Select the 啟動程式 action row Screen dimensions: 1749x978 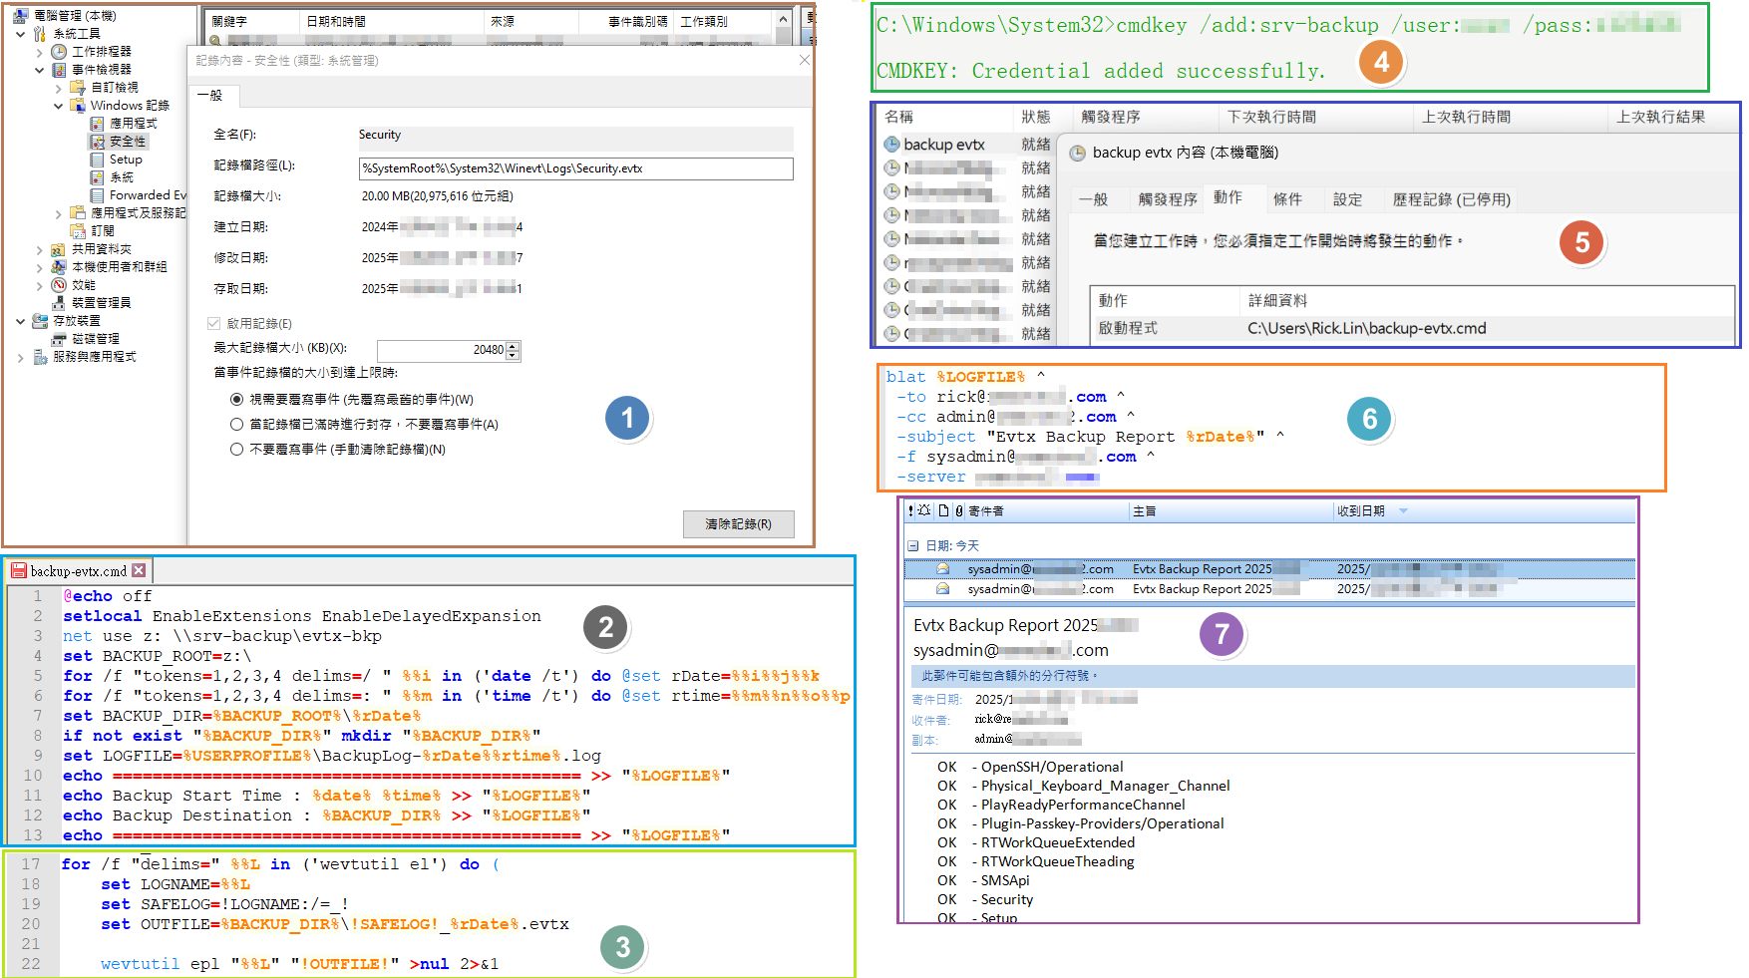click(1412, 328)
